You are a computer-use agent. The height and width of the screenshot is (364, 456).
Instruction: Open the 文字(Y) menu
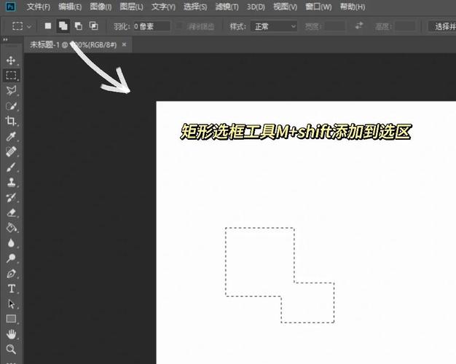pyautogui.click(x=163, y=7)
